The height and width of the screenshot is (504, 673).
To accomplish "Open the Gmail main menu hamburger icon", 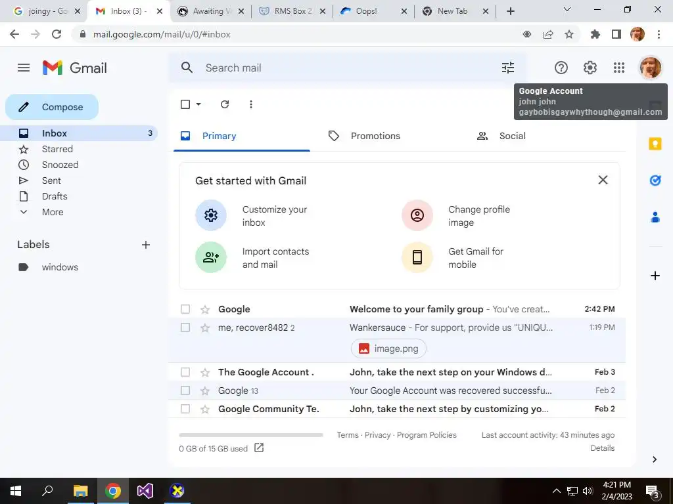I will point(24,68).
